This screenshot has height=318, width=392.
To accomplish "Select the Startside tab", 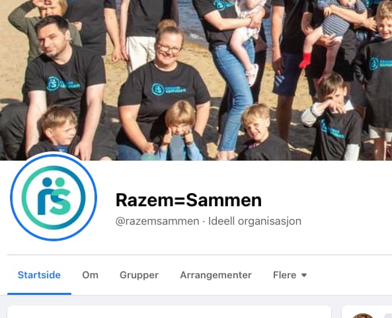I will point(39,275).
